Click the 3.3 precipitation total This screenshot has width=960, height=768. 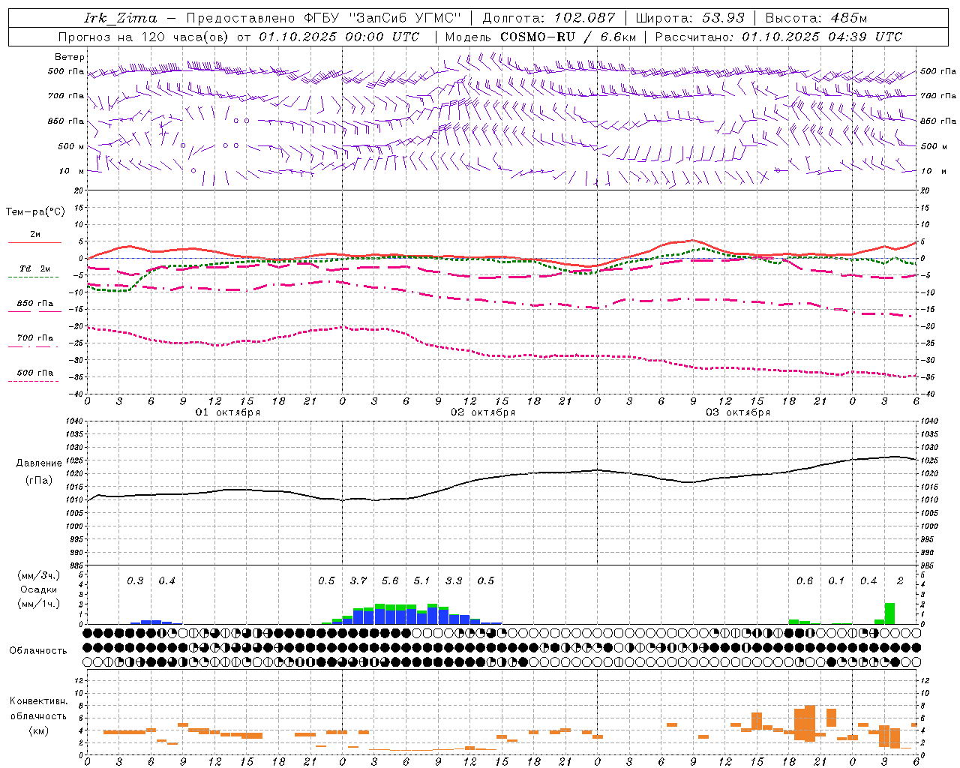click(454, 581)
